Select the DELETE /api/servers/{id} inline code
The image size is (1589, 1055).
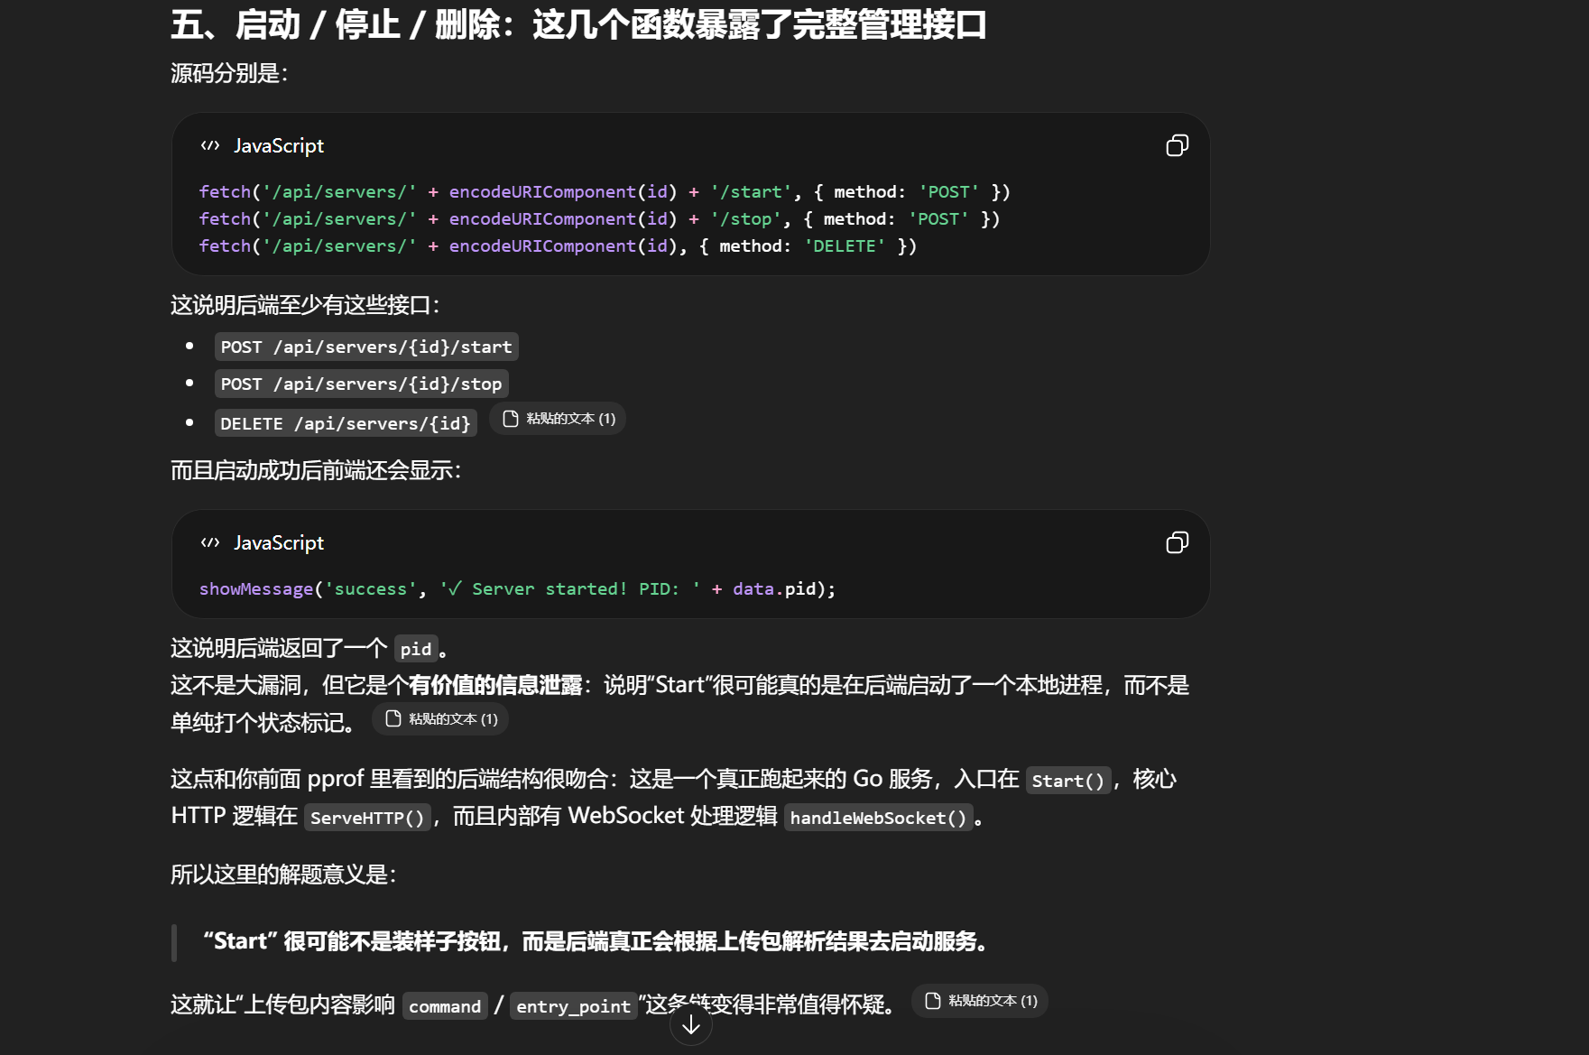346,424
